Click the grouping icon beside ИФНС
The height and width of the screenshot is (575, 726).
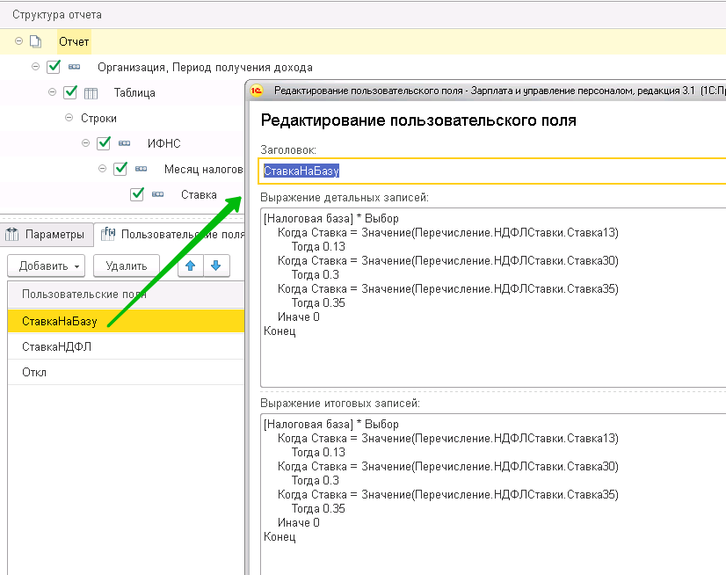[125, 143]
